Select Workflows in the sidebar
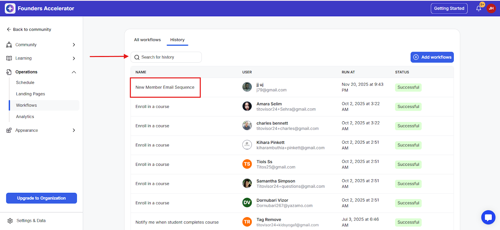This screenshot has height=230, width=500. [44, 105]
